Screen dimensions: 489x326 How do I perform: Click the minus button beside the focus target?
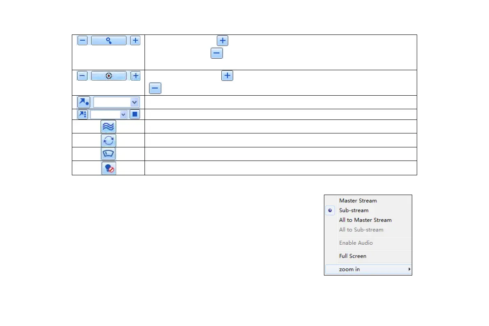tap(82, 76)
